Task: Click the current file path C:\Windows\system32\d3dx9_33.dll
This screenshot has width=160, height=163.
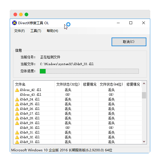Action: click(67, 64)
